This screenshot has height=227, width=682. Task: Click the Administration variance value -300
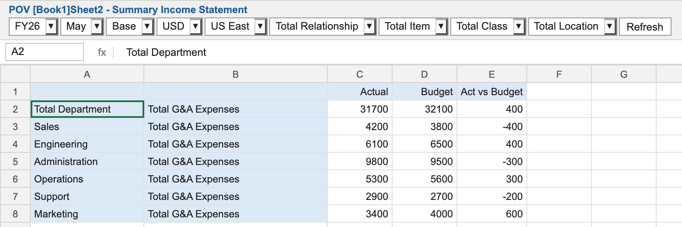point(492,162)
